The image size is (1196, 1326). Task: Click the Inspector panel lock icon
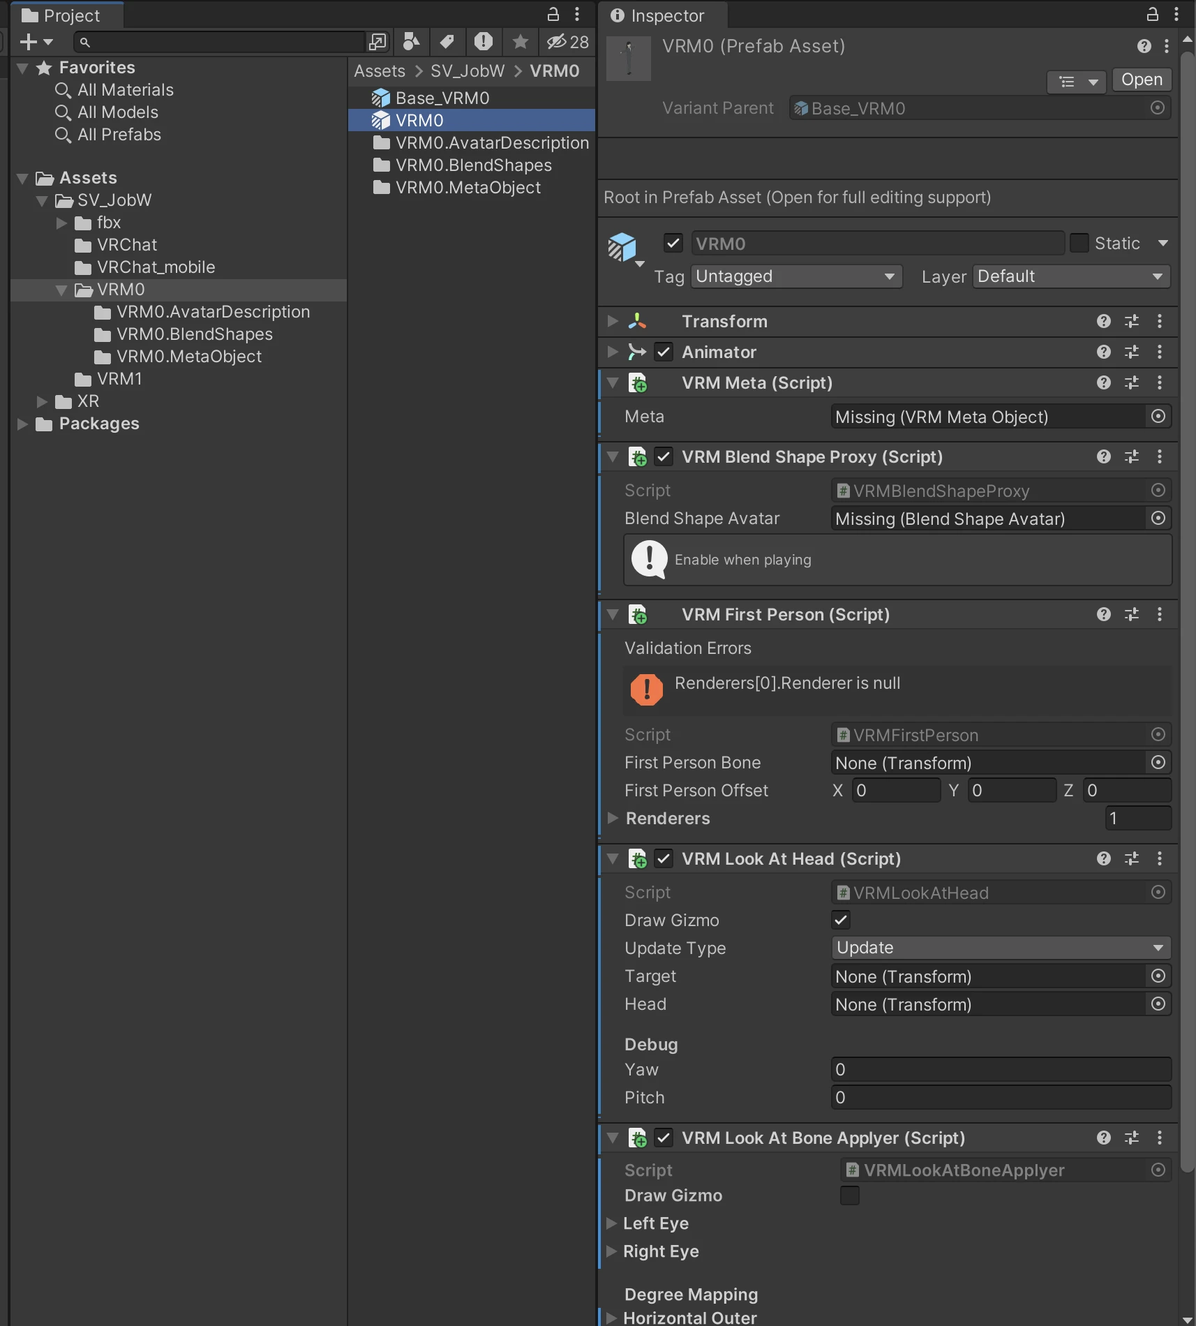1153,15
